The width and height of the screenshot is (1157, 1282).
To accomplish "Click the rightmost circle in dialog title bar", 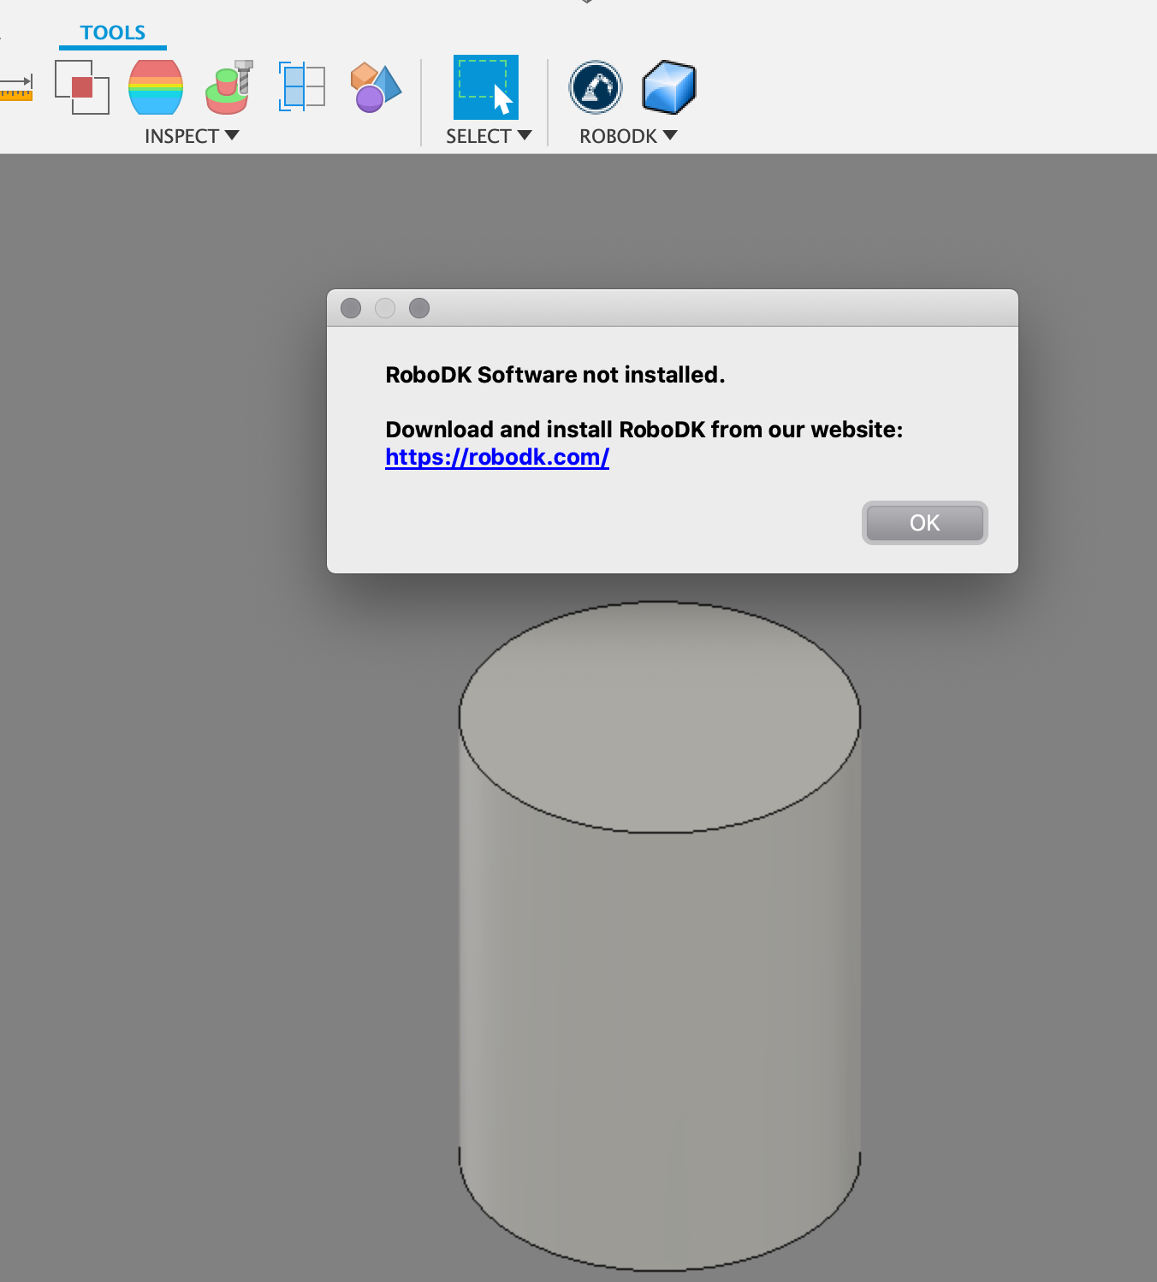I will click(x=419, y=308).
